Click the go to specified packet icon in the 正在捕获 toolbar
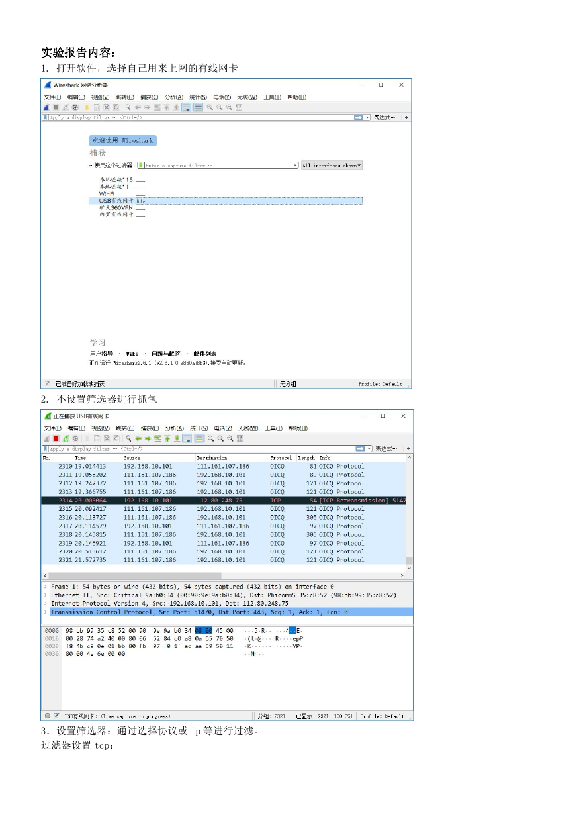This screenshot has height=813, width=575. pyautogui.click(x=157, y=438)
